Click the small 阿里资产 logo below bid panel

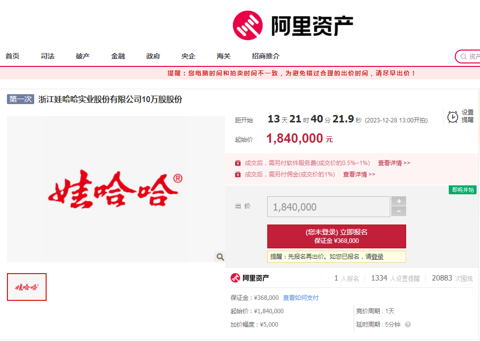[250, 278]
